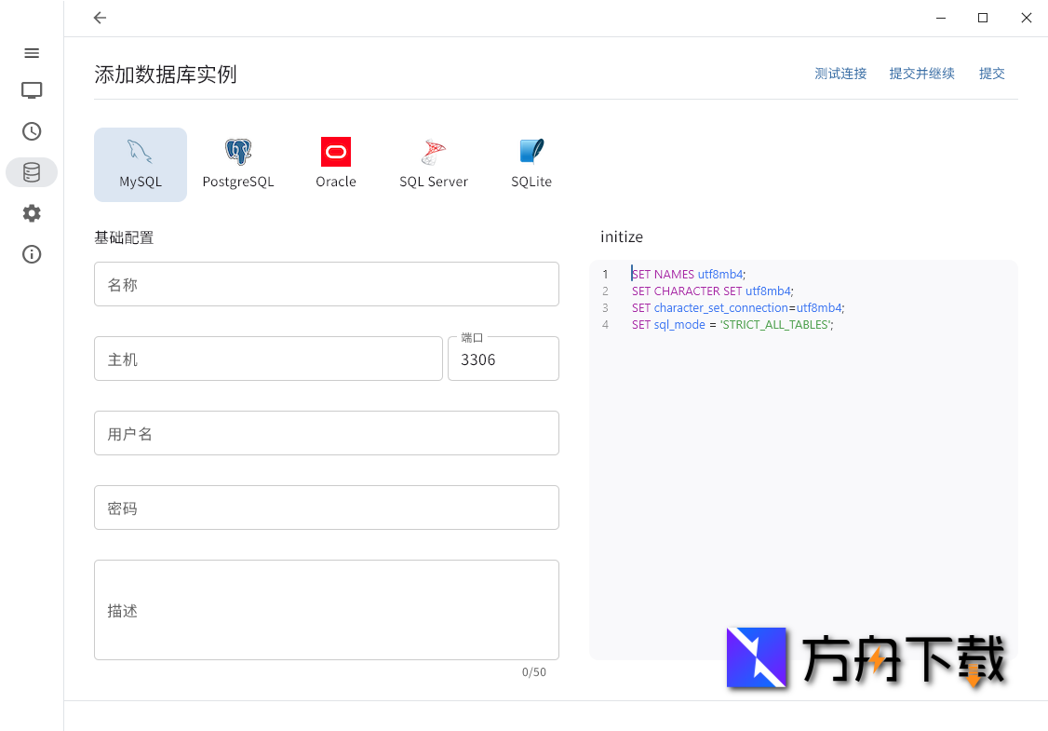The width and height of the screenshot is (1048, 731).
Task: Select the Oracle database type
Action: pyautogui.click(x=335, y=165)
